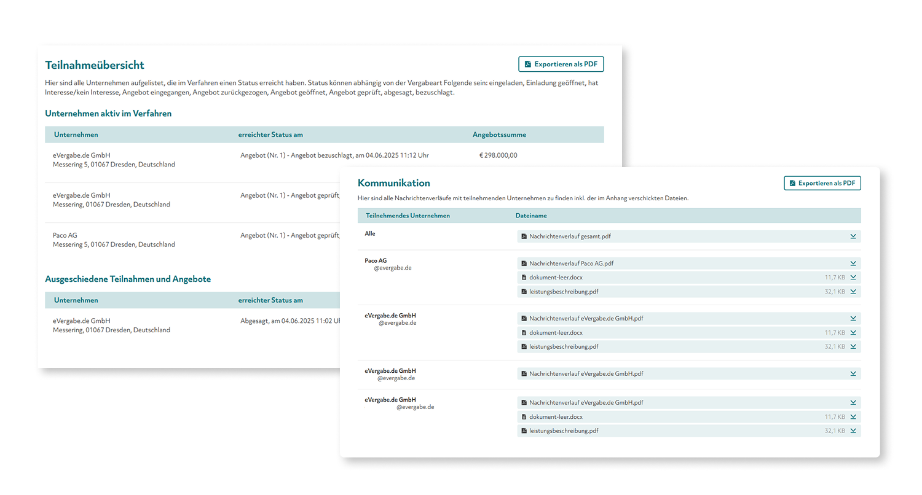Click 11,7 KB size in Paco AG's files
922x495 pixels.
(x=835, y=278)
